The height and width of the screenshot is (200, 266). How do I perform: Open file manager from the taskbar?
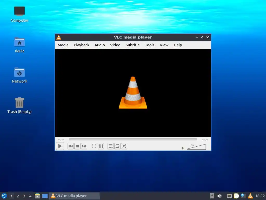click(x=37, y=196)
